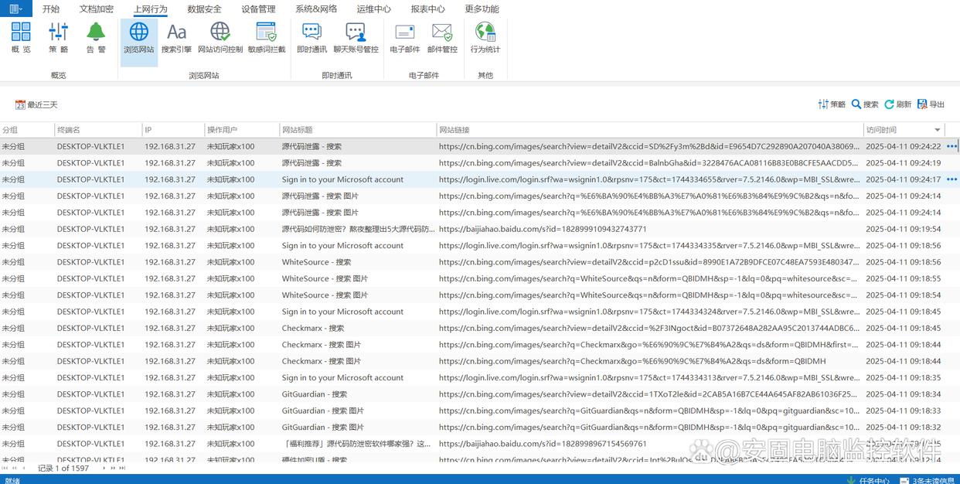Open the 行为统计 behavior statistics icon

pos(485,37)
